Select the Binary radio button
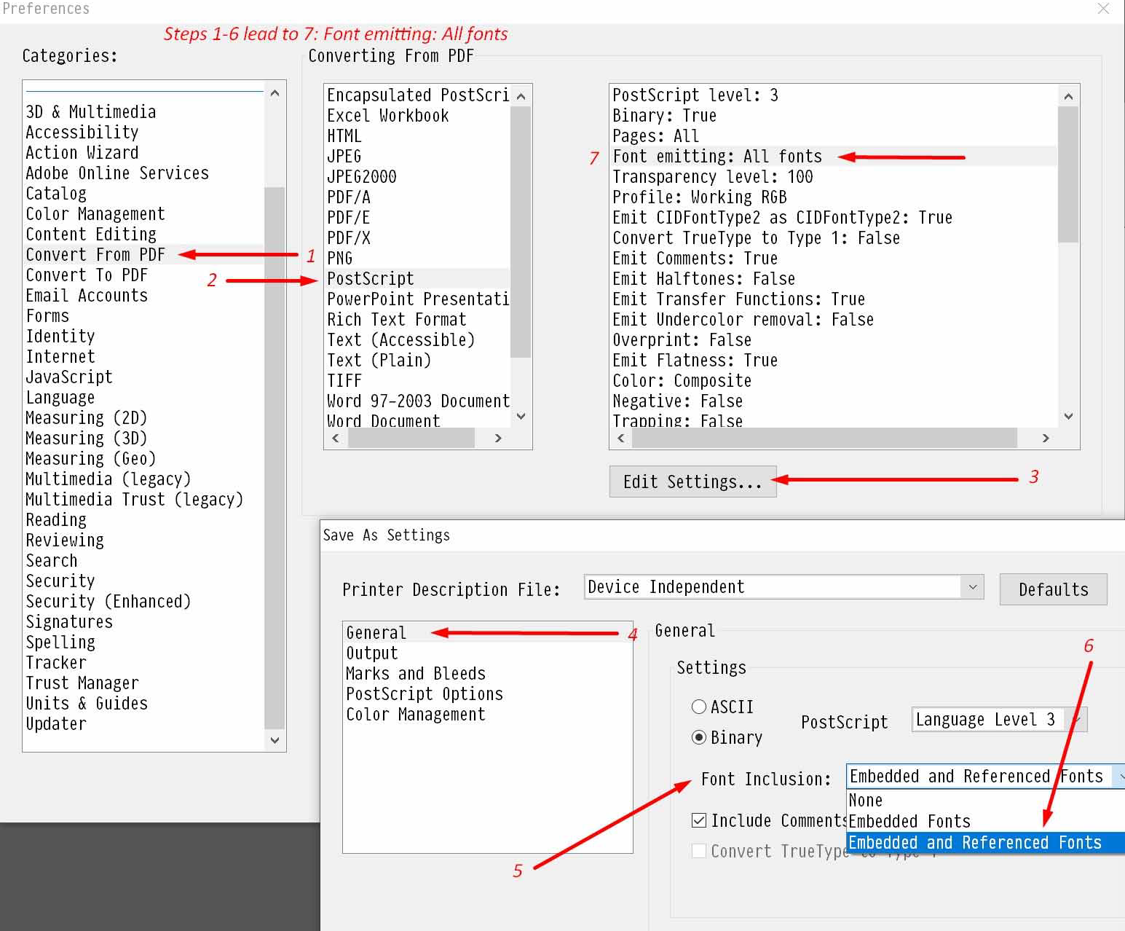1125x931 pixels. 699,737
